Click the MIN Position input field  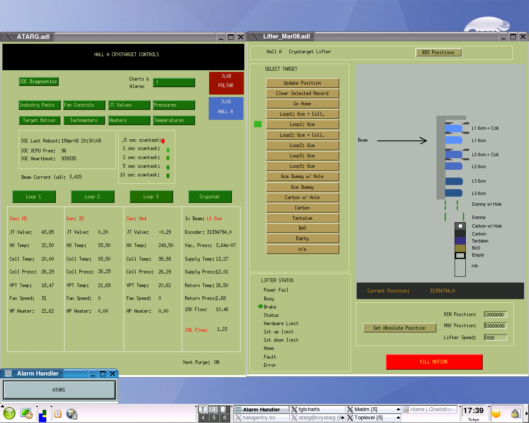point(496,315)
